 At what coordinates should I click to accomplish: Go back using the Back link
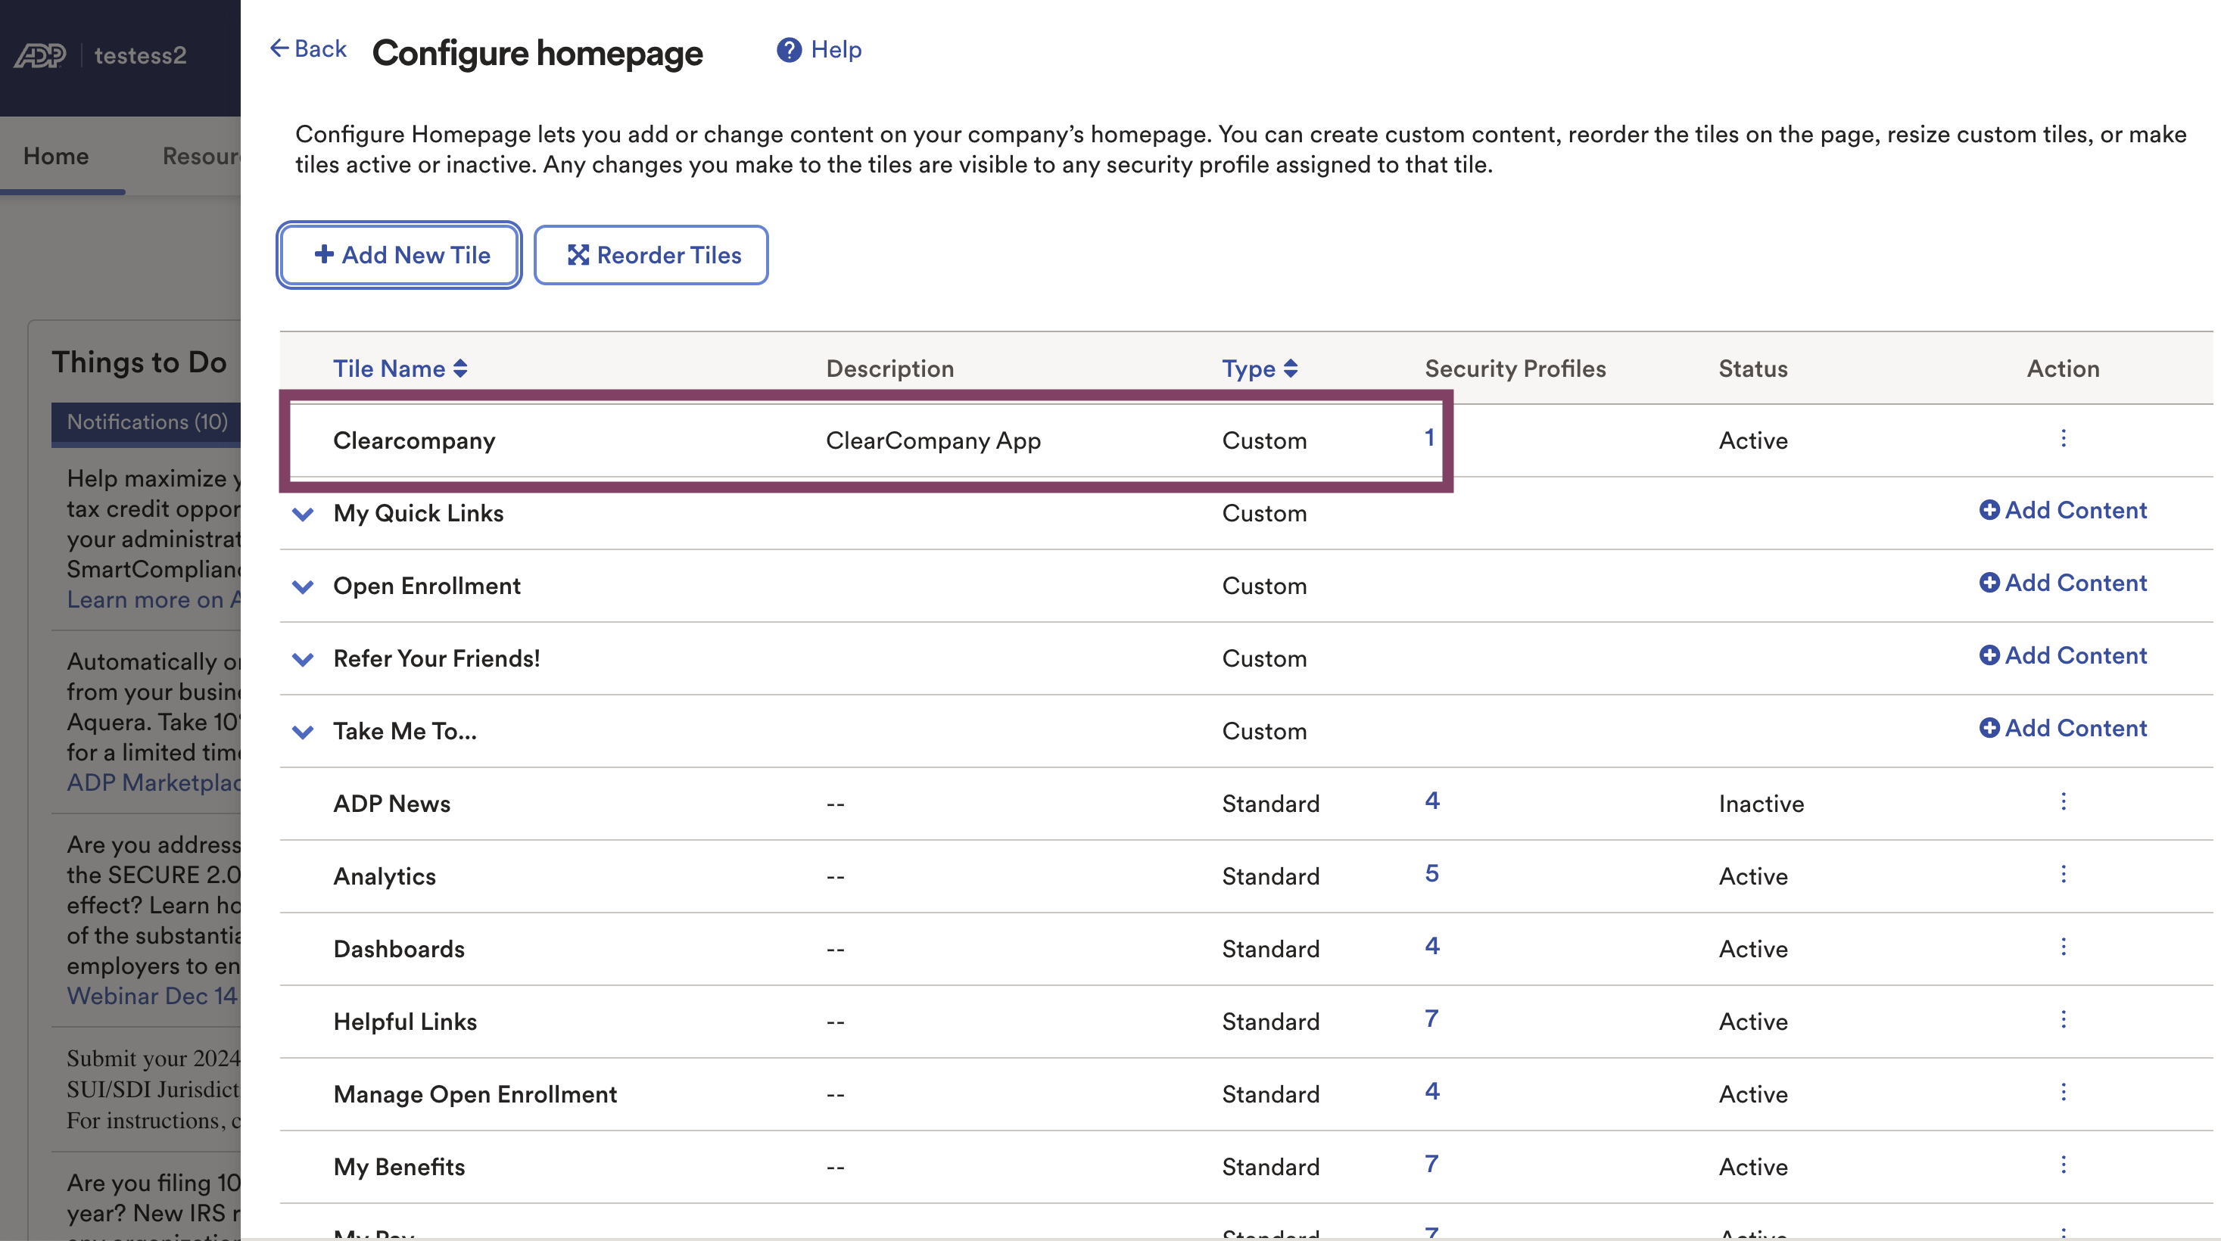tap(308, 49)
